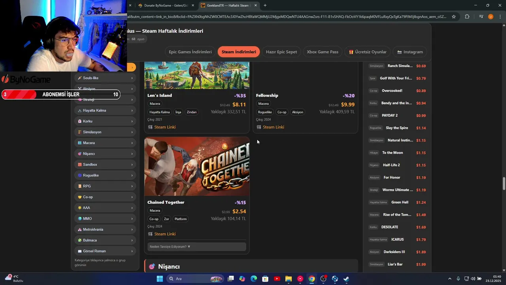Screen dimensions: 506x285
Task: Expand the Hayatta Kalma sidebar category chevron
Action: [x=132, y=110]
